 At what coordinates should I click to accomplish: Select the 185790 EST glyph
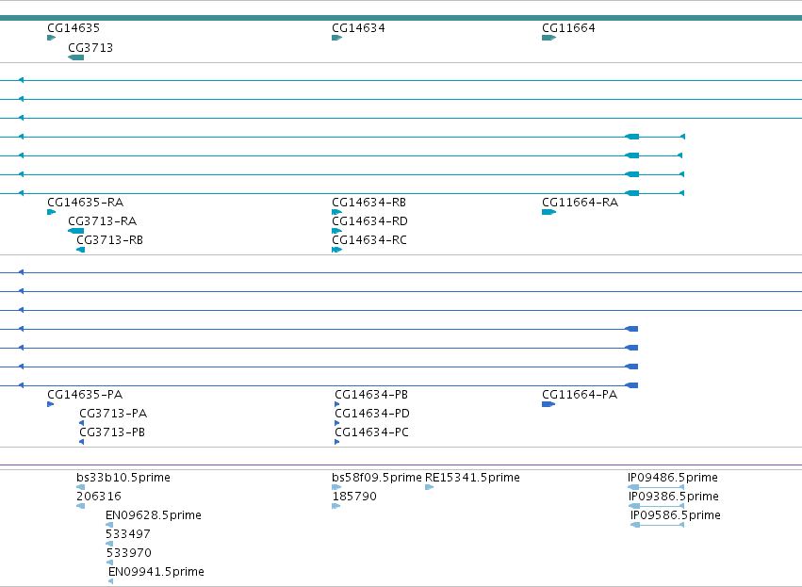336,506
